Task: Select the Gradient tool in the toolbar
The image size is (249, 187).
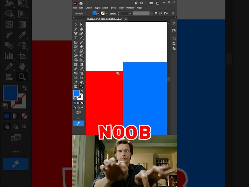Action: tap(81, 64)
